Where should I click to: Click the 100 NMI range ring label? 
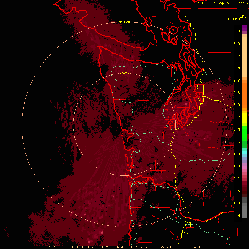click(x=124, y=22)
